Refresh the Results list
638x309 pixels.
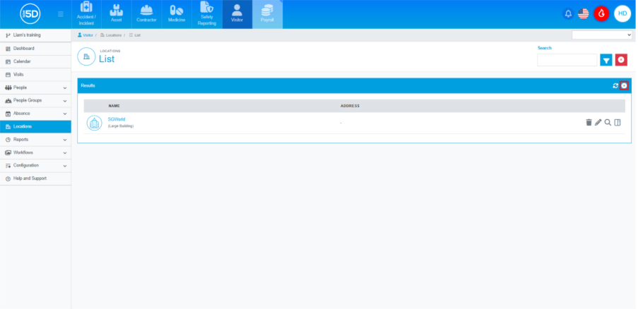(x=615, y=85)
